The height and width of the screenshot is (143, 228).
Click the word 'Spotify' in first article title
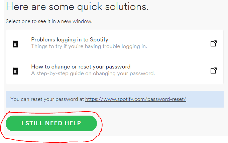pyautogui.click(x=99, y=40)
